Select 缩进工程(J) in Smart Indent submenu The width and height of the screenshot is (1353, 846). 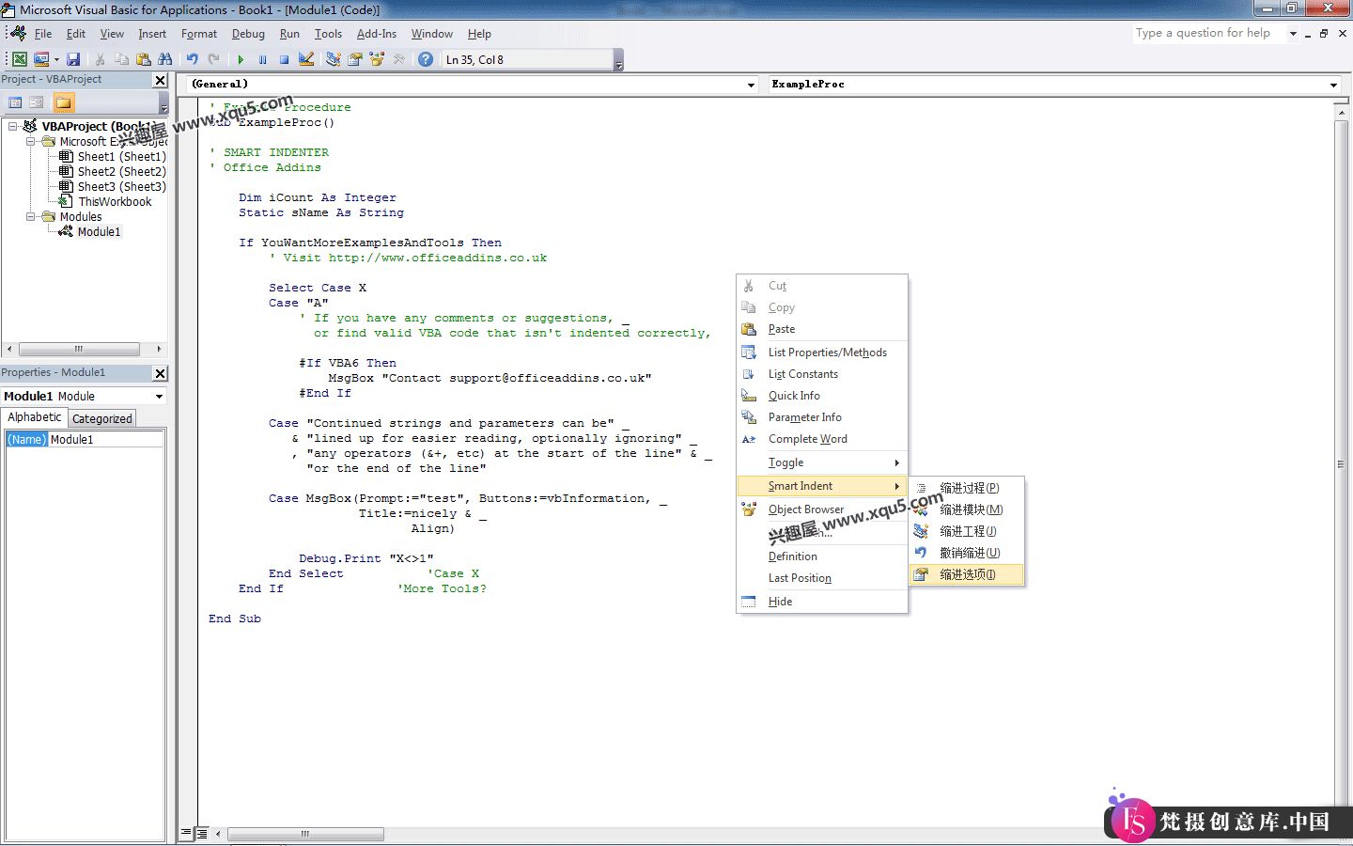click(x=967, y=531)
